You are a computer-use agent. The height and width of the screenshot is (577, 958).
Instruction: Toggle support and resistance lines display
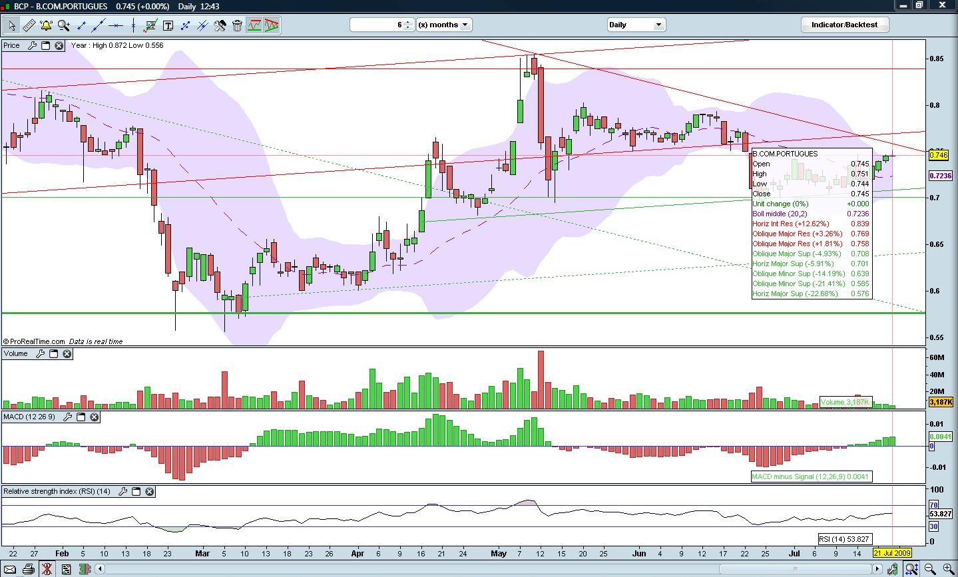(254, 25)
